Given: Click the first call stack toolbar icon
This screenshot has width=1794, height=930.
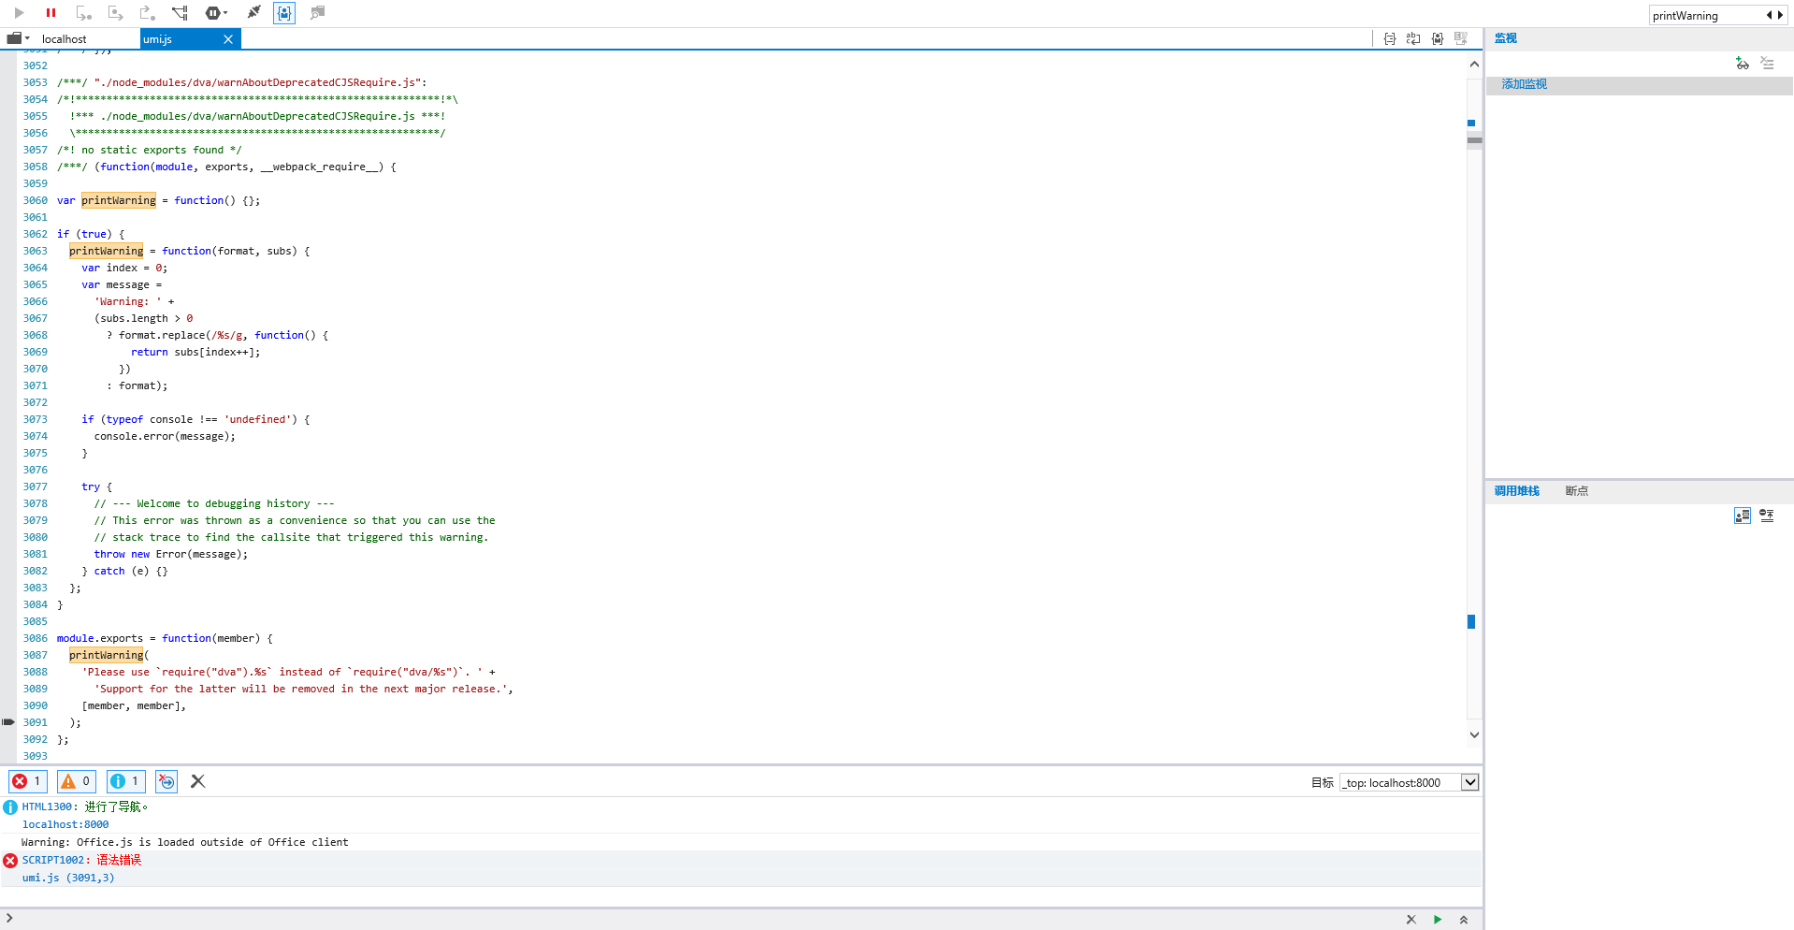Looking at the screenshot, I should 1743,516.
